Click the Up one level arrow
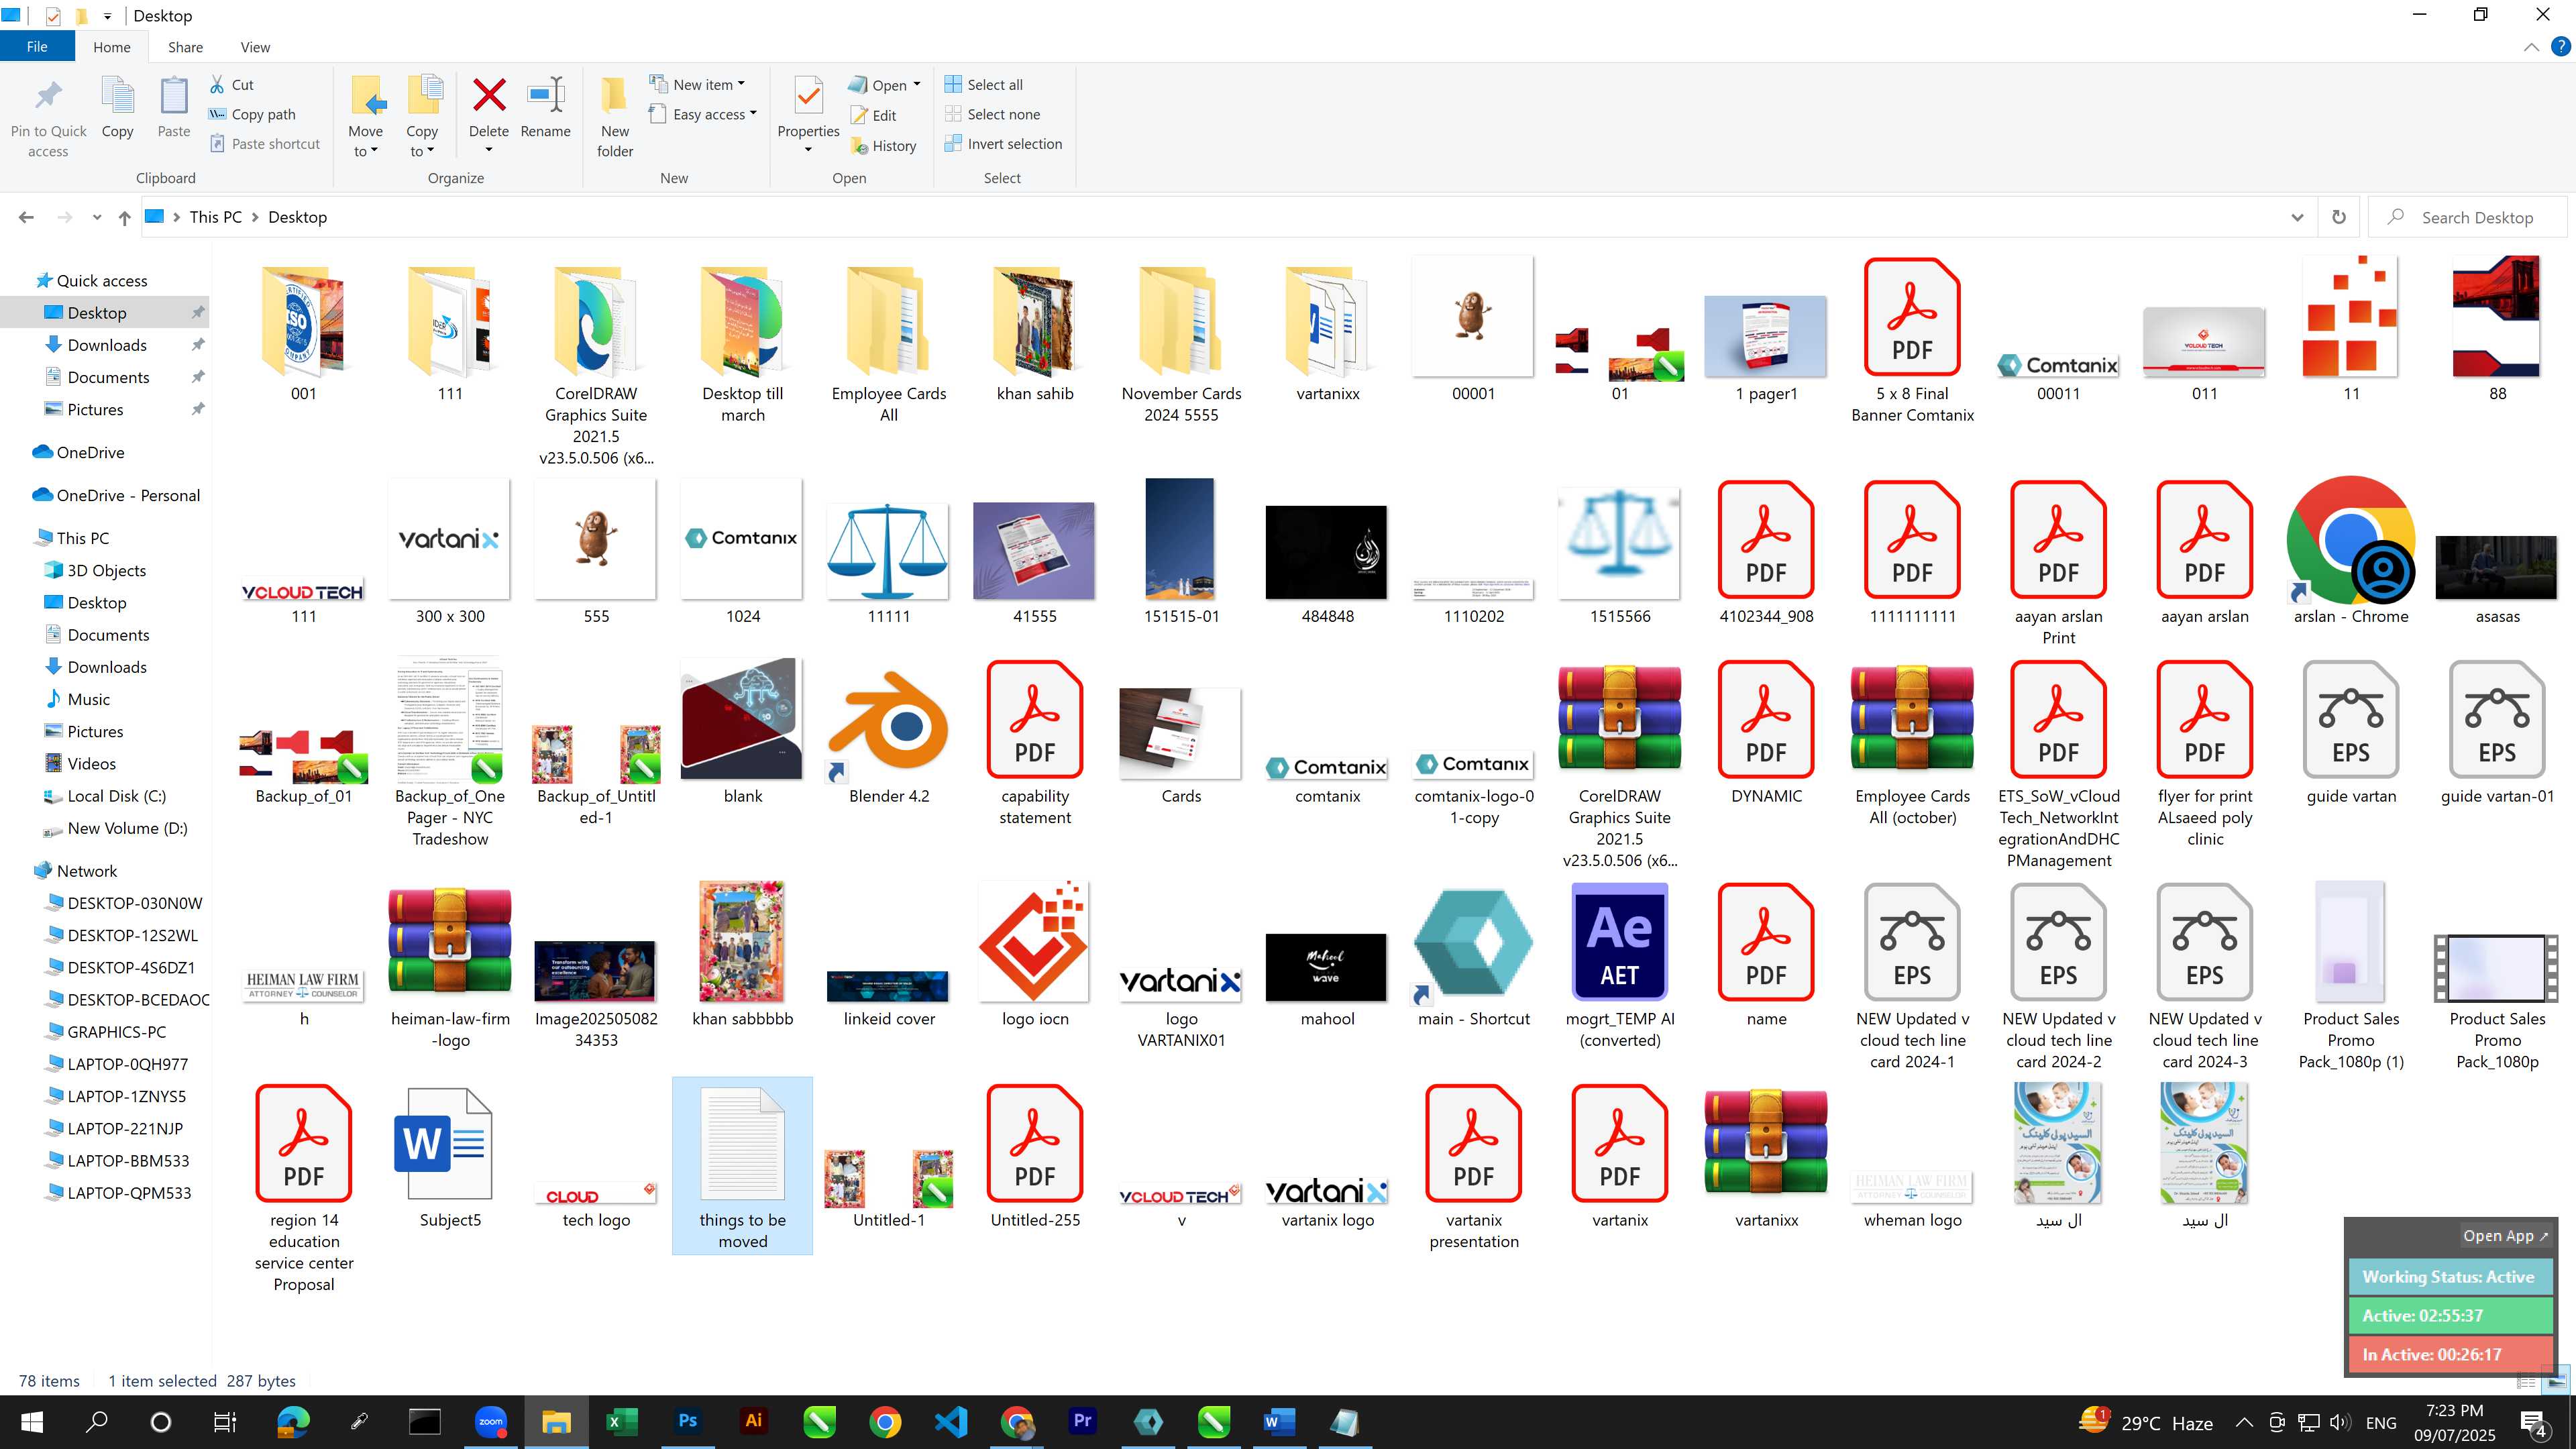2576x1449 pixels. (124, 218)
